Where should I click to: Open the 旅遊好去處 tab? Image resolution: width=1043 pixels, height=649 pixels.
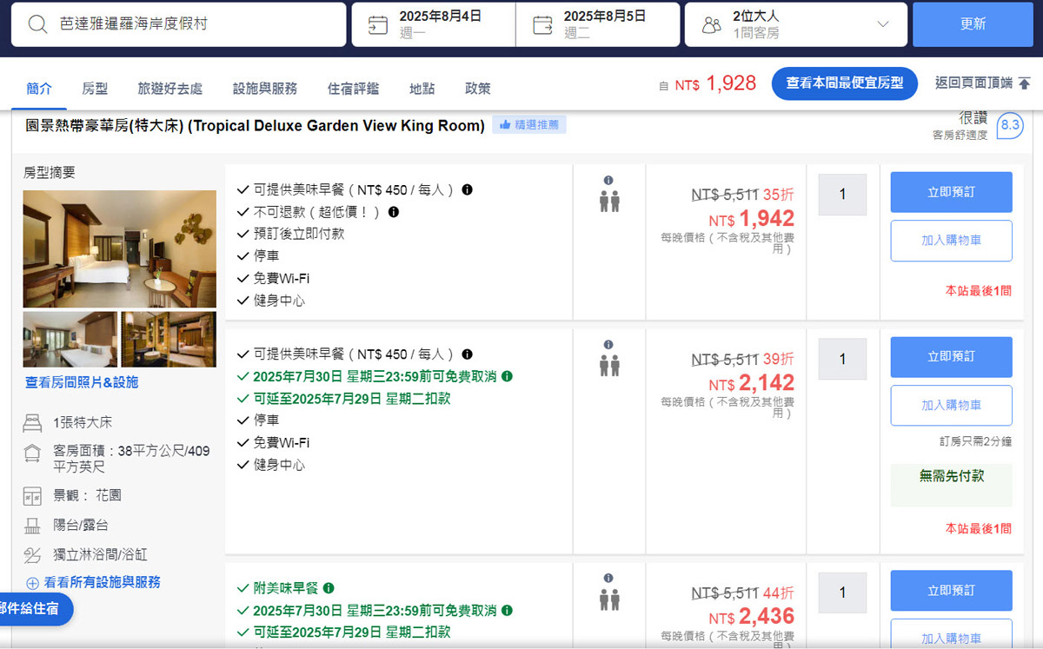coord(170,89)
